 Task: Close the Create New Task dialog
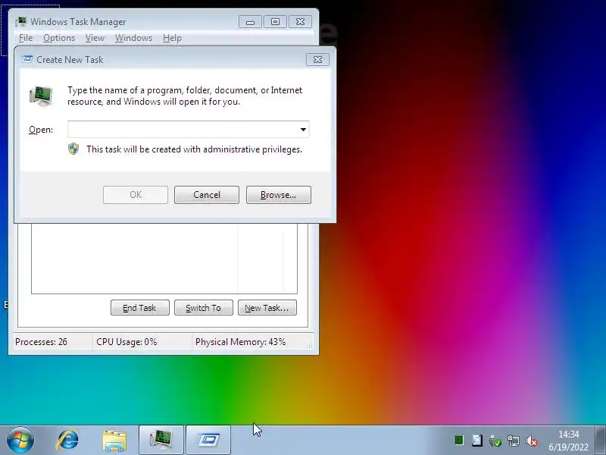(x=317, y=60)
